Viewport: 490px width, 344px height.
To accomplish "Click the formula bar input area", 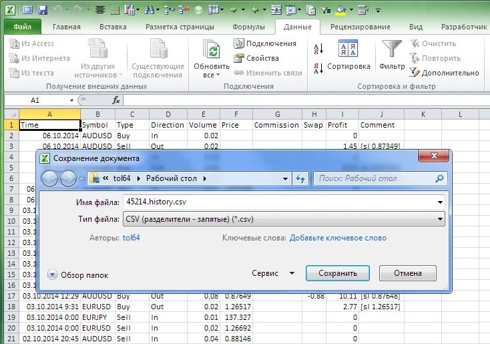I will point(306,100).
